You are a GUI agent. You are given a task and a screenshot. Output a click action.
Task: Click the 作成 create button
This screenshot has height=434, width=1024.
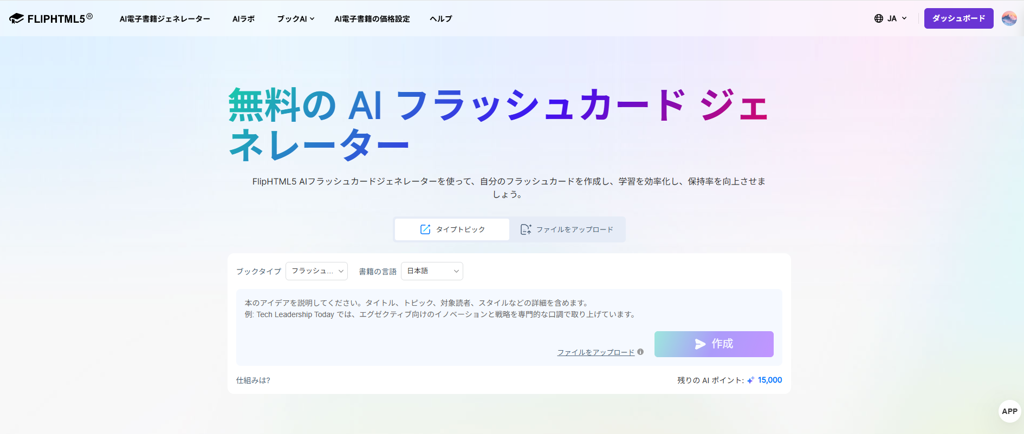pos(714,344)
